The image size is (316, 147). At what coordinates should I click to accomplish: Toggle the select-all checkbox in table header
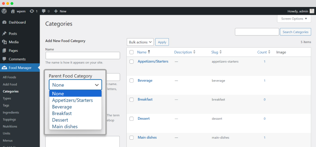pyautogui.click(x=132, y=52)
